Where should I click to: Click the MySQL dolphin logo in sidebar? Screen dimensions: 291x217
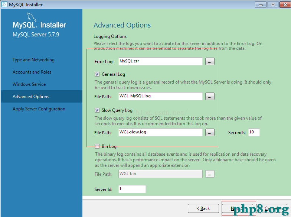click(32, 17)
